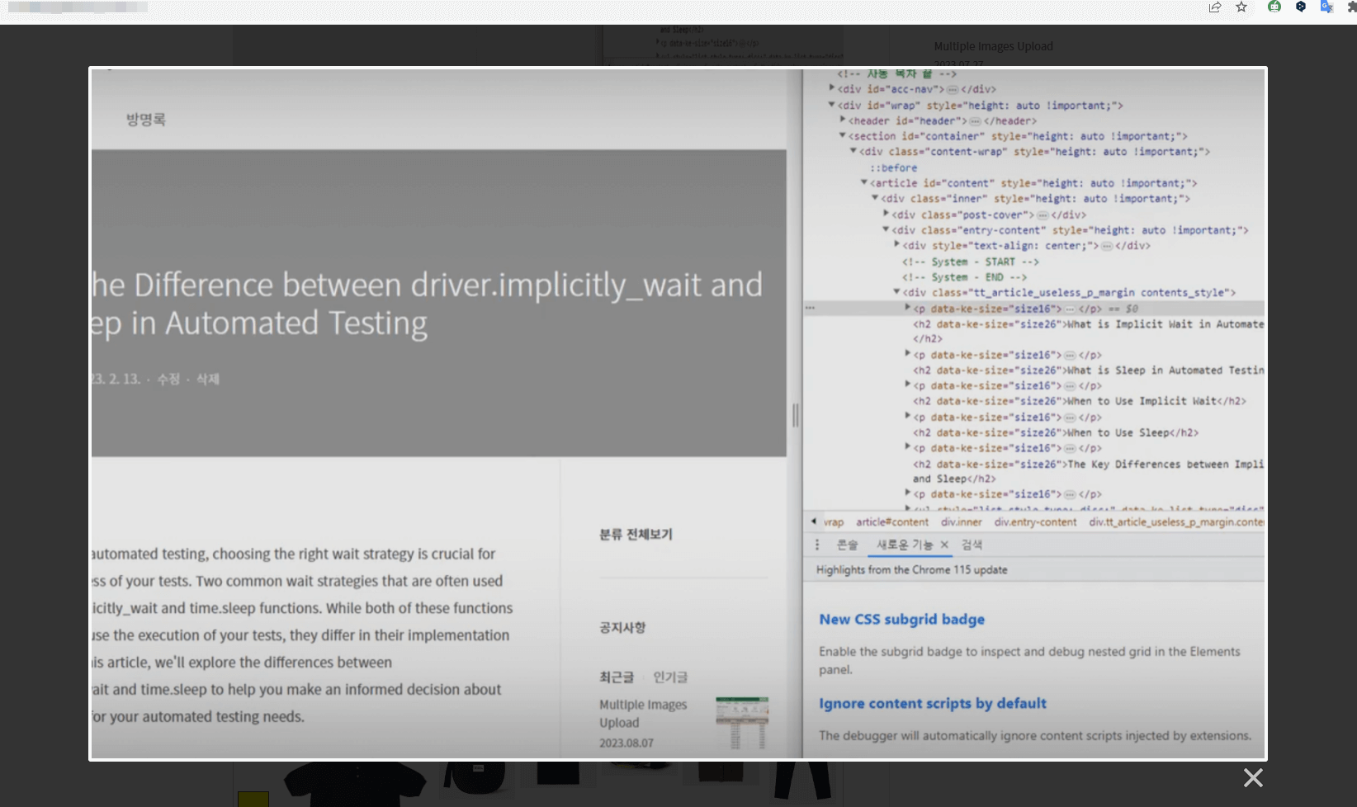Click the div.inner breadcrumb

962,522
